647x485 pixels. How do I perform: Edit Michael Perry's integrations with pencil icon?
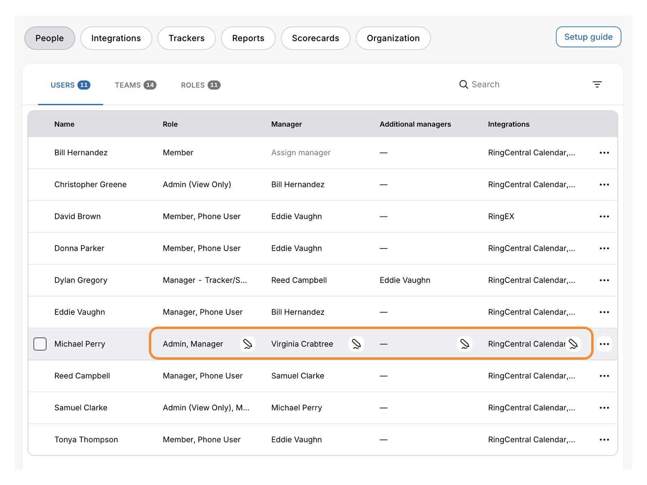[573, 344]
